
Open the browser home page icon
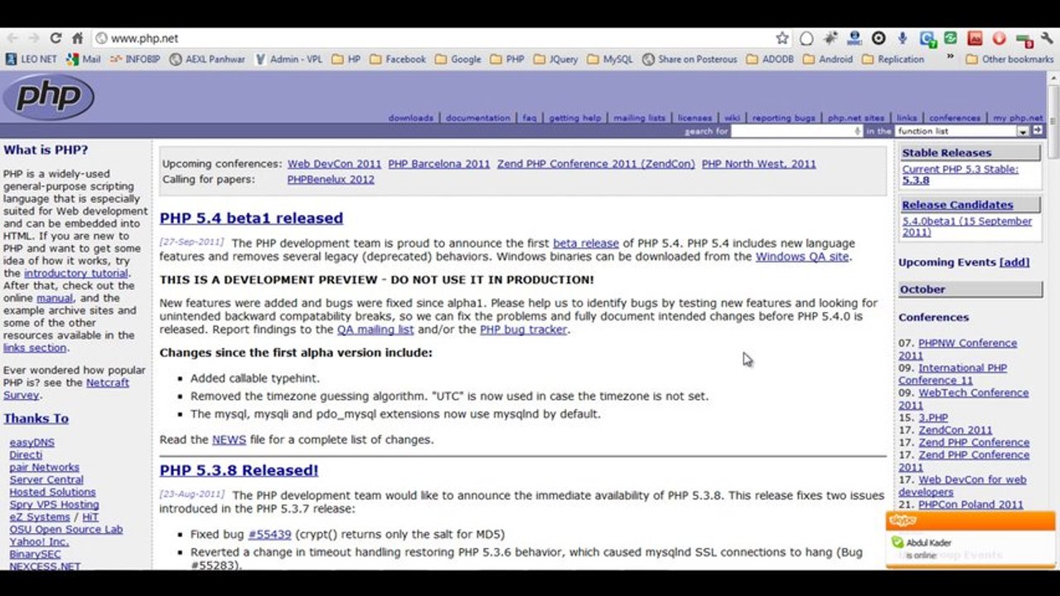point(77,38)
